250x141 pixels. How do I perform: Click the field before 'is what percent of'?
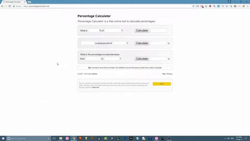pos(87,43)
